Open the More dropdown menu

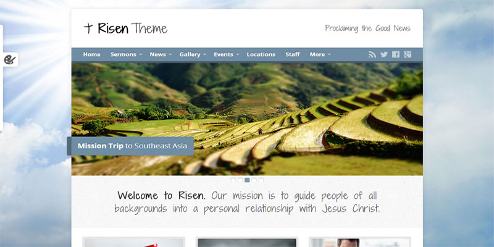(320, 54)
